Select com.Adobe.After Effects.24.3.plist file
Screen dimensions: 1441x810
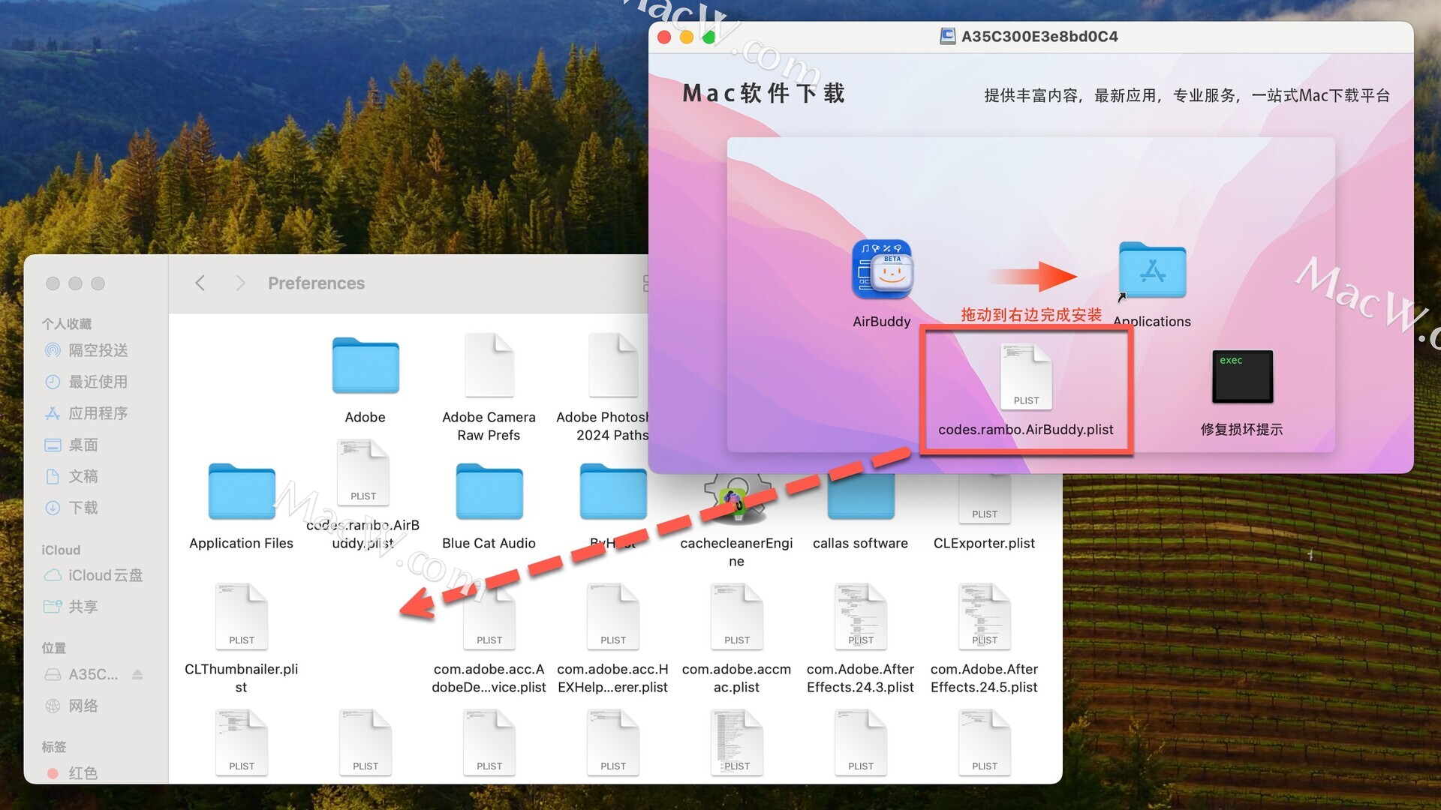(861, 616)
